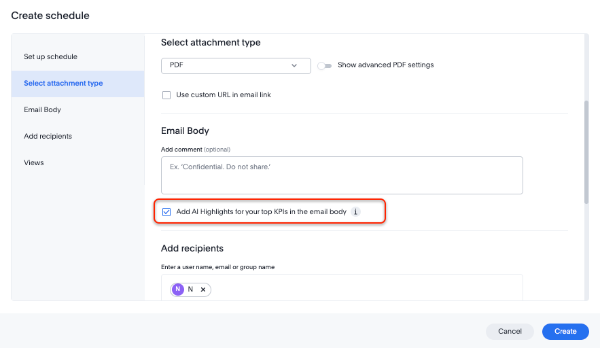Click the blue Create button
Screen dimensions: 600x348
565,332
